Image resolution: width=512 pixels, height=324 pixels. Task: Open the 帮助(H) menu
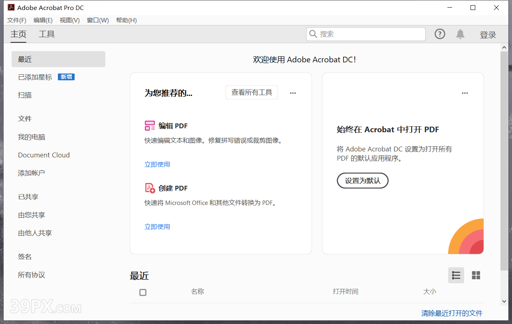(x=127, y=20)
